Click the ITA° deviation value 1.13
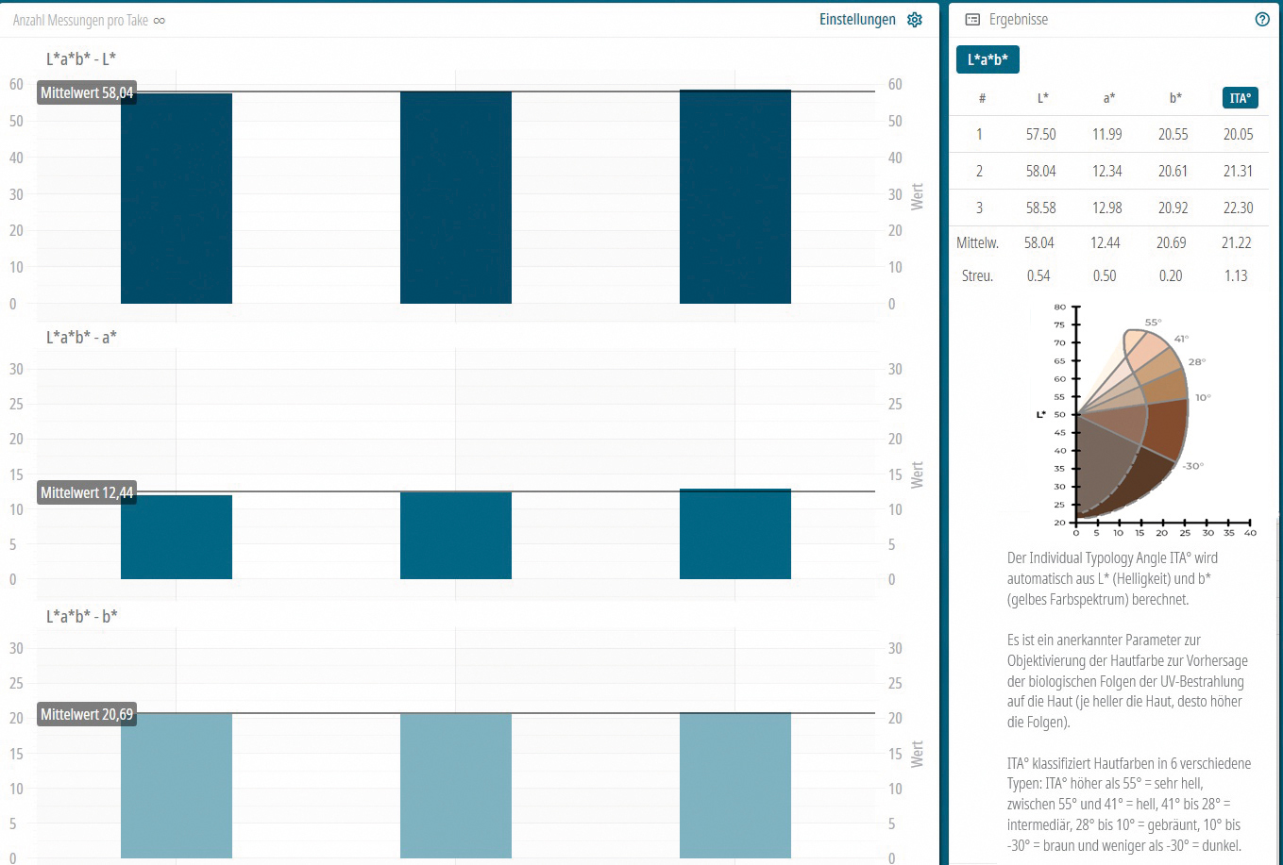The height and width of the screenshot is (865, 1283). click(1236, 275)
